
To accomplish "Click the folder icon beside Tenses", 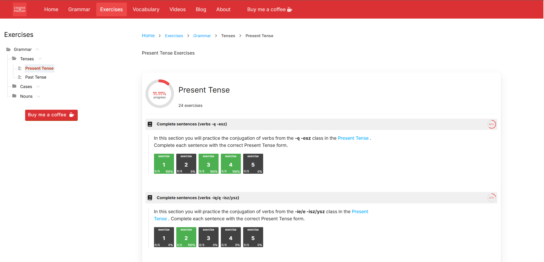I will [x=15, y=59].
